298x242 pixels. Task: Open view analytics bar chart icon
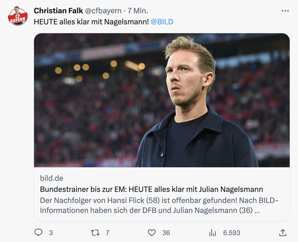pyautogui.click(x=213, y=233)
